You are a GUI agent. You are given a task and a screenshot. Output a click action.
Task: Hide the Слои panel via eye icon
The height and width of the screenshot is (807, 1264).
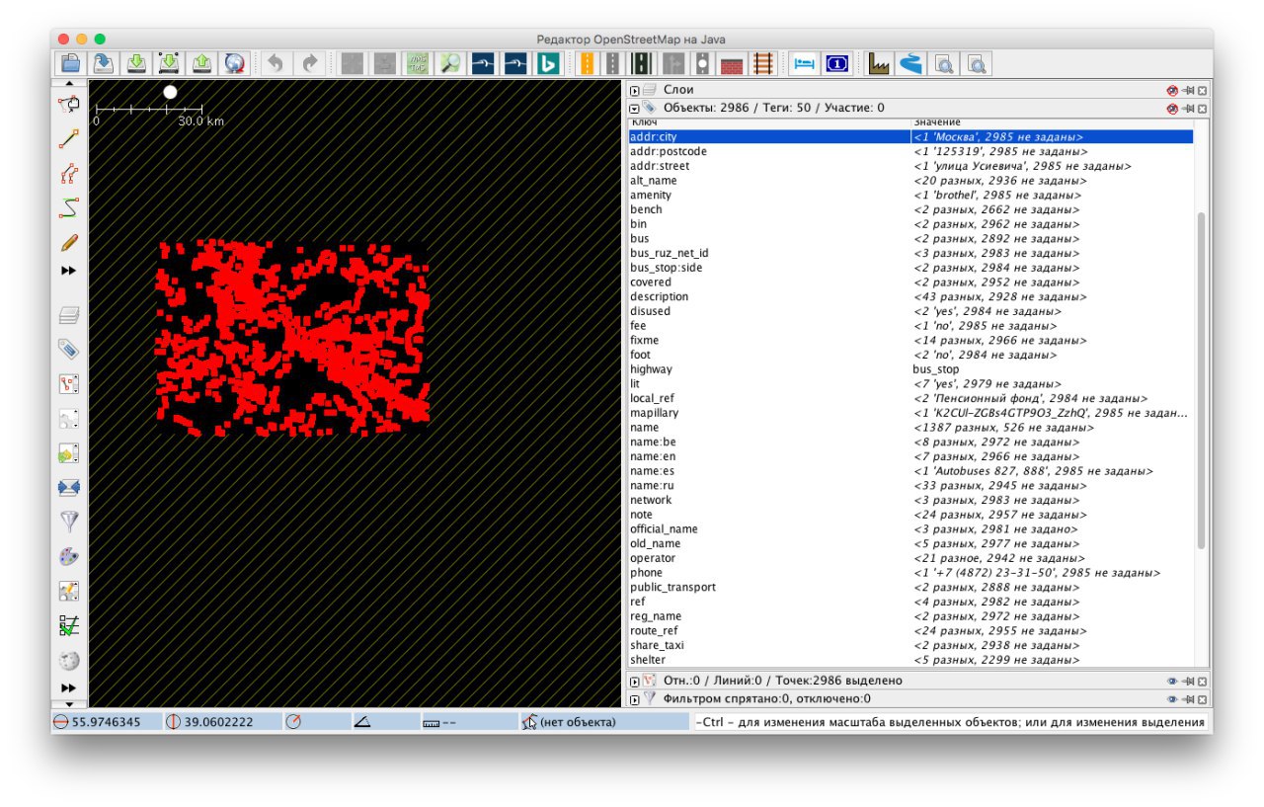click(x=1172, y=90)
